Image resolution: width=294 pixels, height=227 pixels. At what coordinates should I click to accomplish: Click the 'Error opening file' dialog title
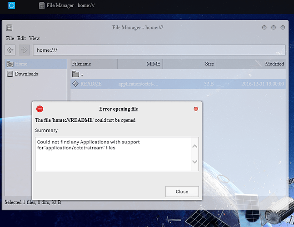point(119,109)
